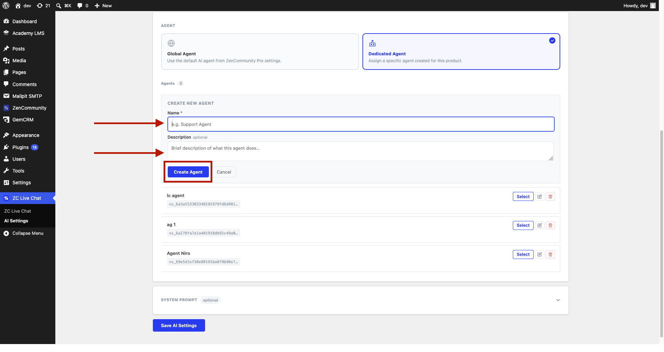Expand the System Prompt section chevron
664x352 pixels.
[558, 300]
